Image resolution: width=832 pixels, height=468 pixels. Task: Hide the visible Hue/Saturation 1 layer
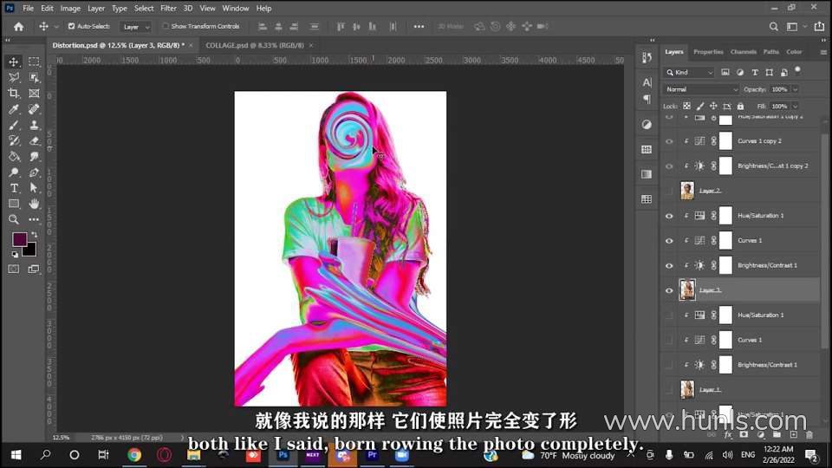(x=668, y=216)
